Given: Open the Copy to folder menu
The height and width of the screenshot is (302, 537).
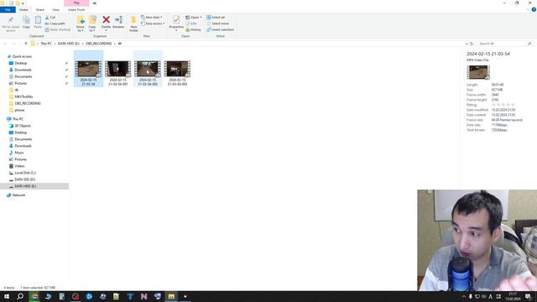Looking at the screenshot, I should [92, 24].
